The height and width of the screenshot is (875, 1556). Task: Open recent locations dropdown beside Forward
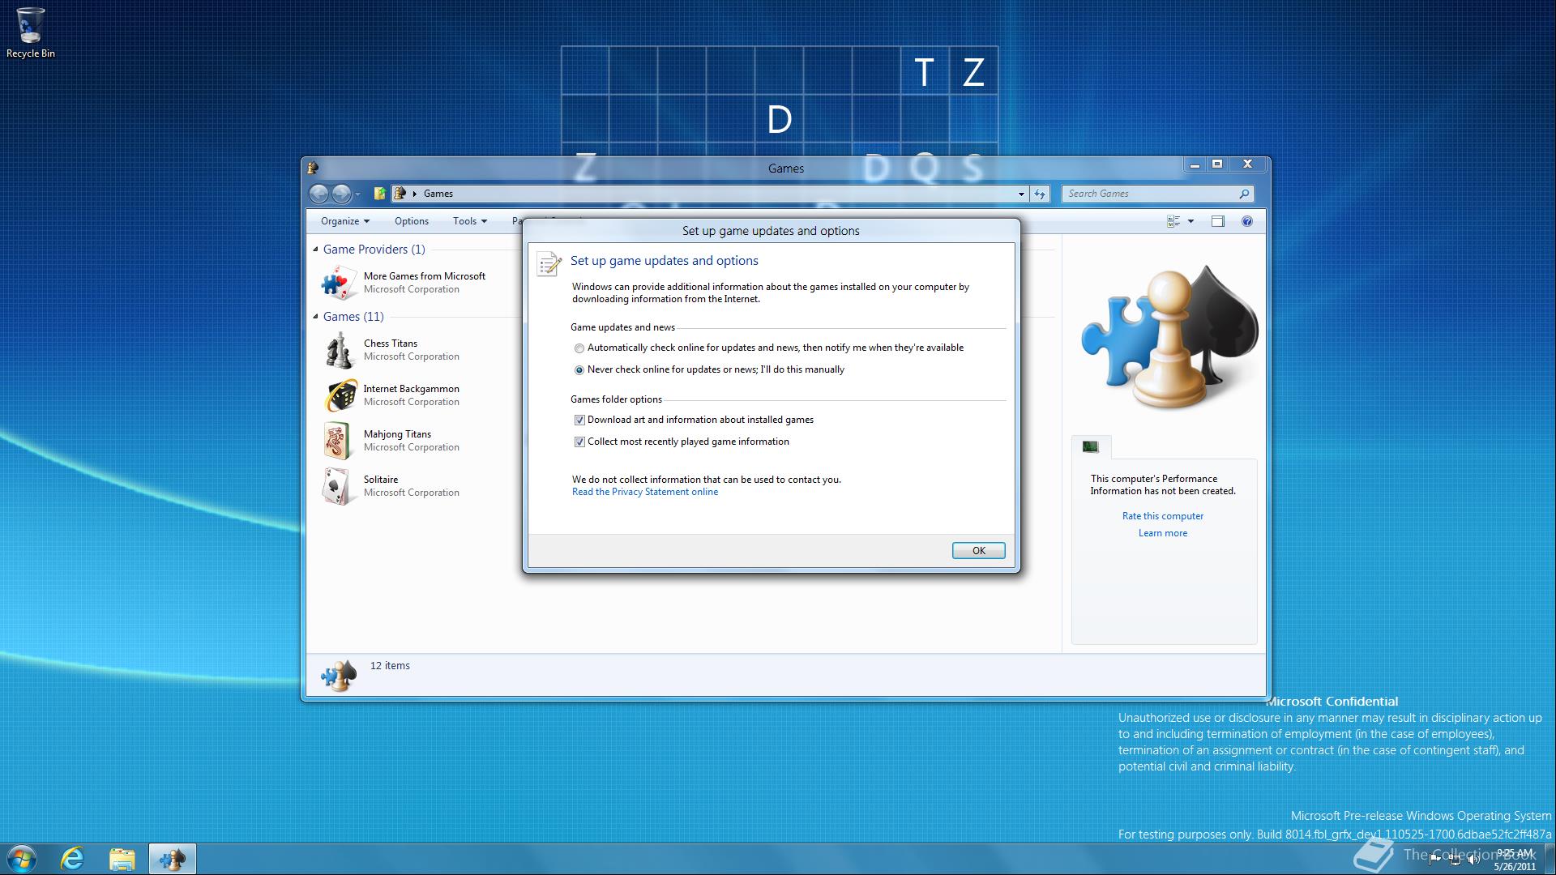tap(357, 194)
